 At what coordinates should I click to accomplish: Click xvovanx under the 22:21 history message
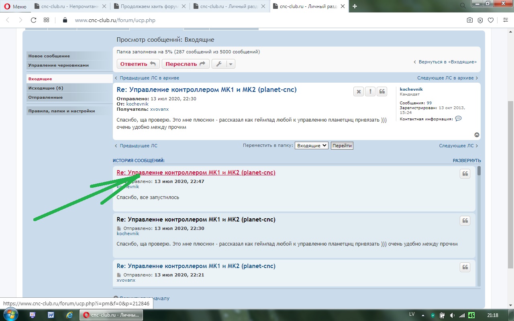[x=126, y=280]
